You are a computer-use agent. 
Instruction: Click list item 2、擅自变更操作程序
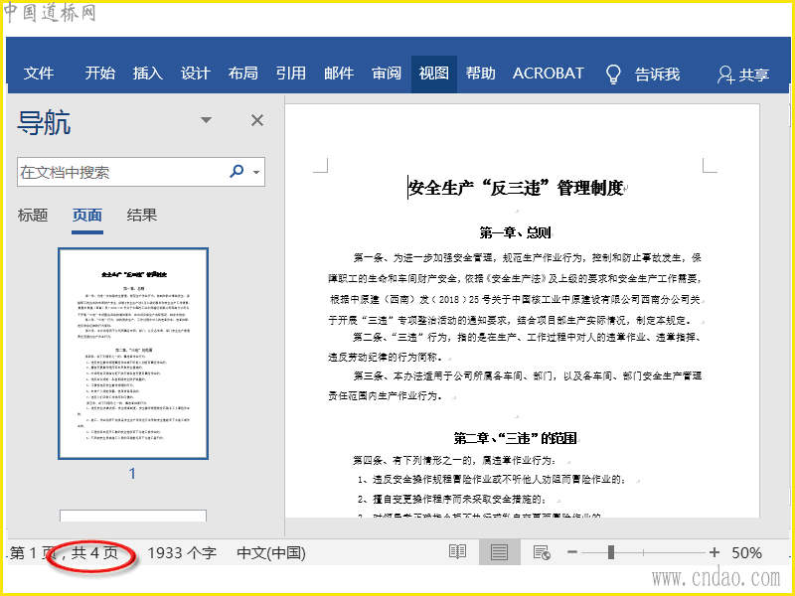(x=451, y=500)
